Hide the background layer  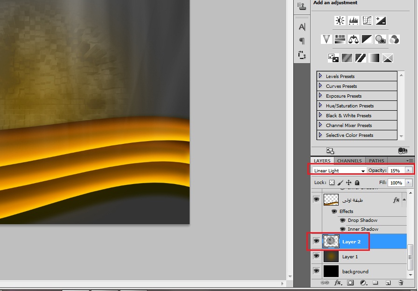click(x=317, y=271)
